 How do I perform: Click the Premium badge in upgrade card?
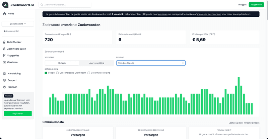(x=9, y=96)
